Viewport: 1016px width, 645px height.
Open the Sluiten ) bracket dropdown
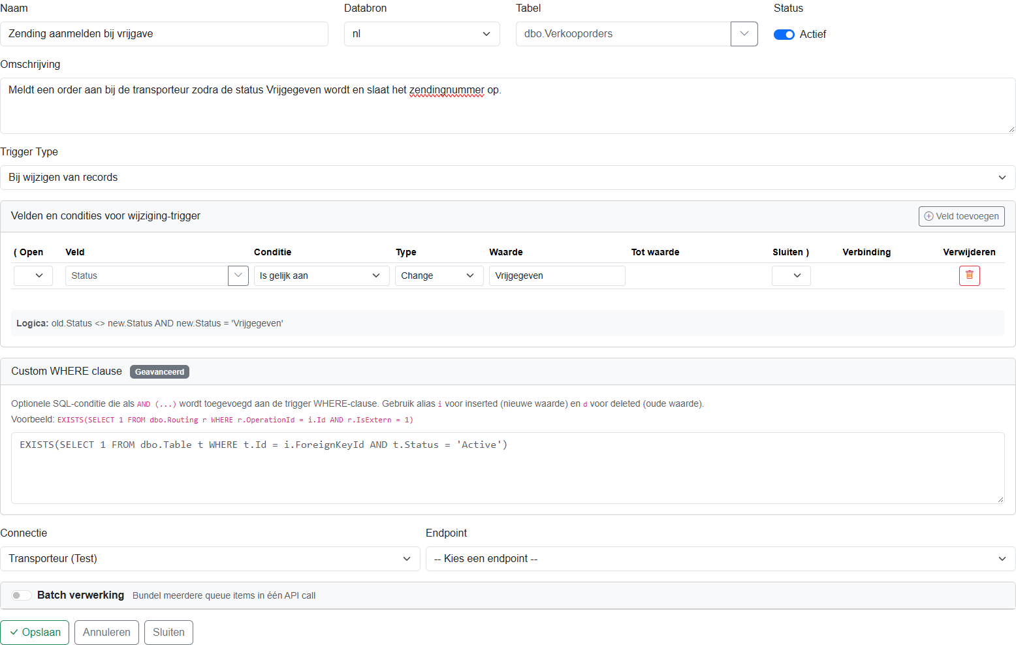[x=791, y=275]
